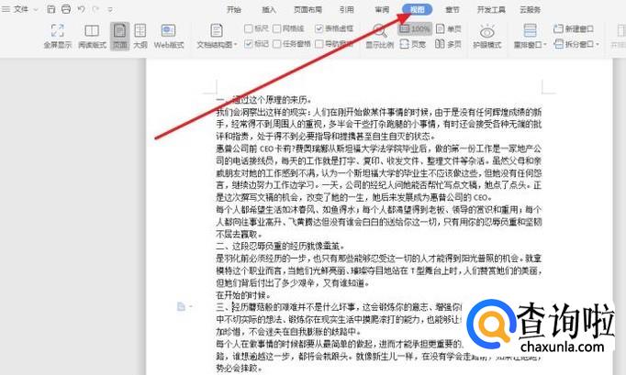This screenshot has width=626, height=375.
Task: Click line starting 惠普公司前 CEO
Action: pyautogui.click(x=378, y=149)
